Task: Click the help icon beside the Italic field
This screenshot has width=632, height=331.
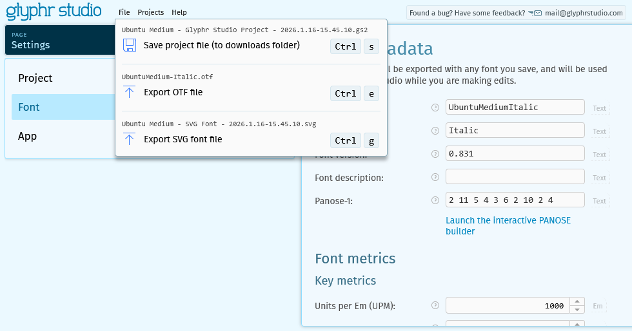Action: [x=435, y=131]
